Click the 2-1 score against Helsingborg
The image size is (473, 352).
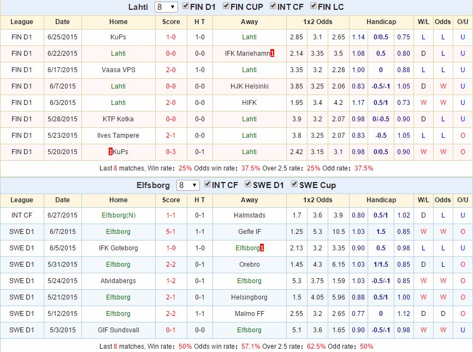pos(171,297)
